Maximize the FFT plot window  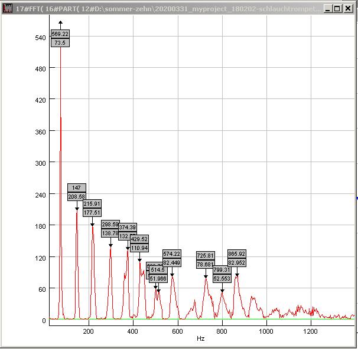point(337,9)
